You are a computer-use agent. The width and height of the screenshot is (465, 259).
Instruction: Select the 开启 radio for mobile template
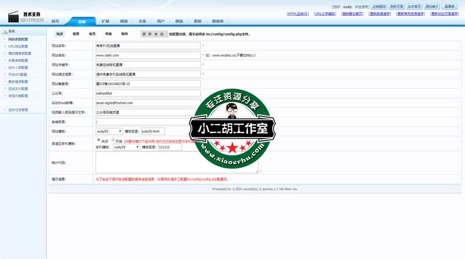click(x=113, y=140)
